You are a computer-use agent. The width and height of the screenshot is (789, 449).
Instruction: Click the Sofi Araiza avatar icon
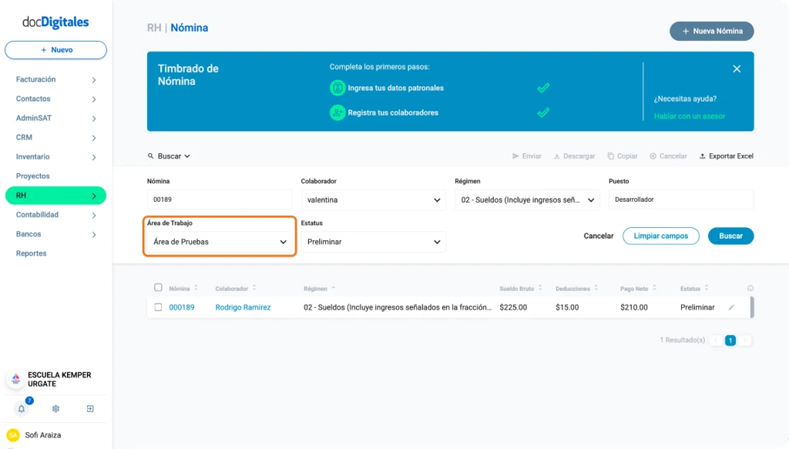(13, 435)
